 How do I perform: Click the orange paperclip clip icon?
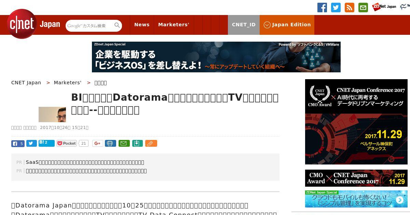(x=151, y=144)
